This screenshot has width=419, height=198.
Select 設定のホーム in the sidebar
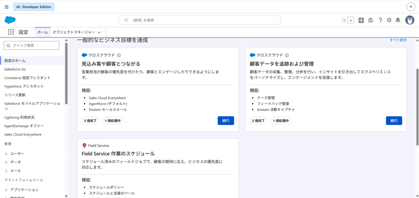32,61
